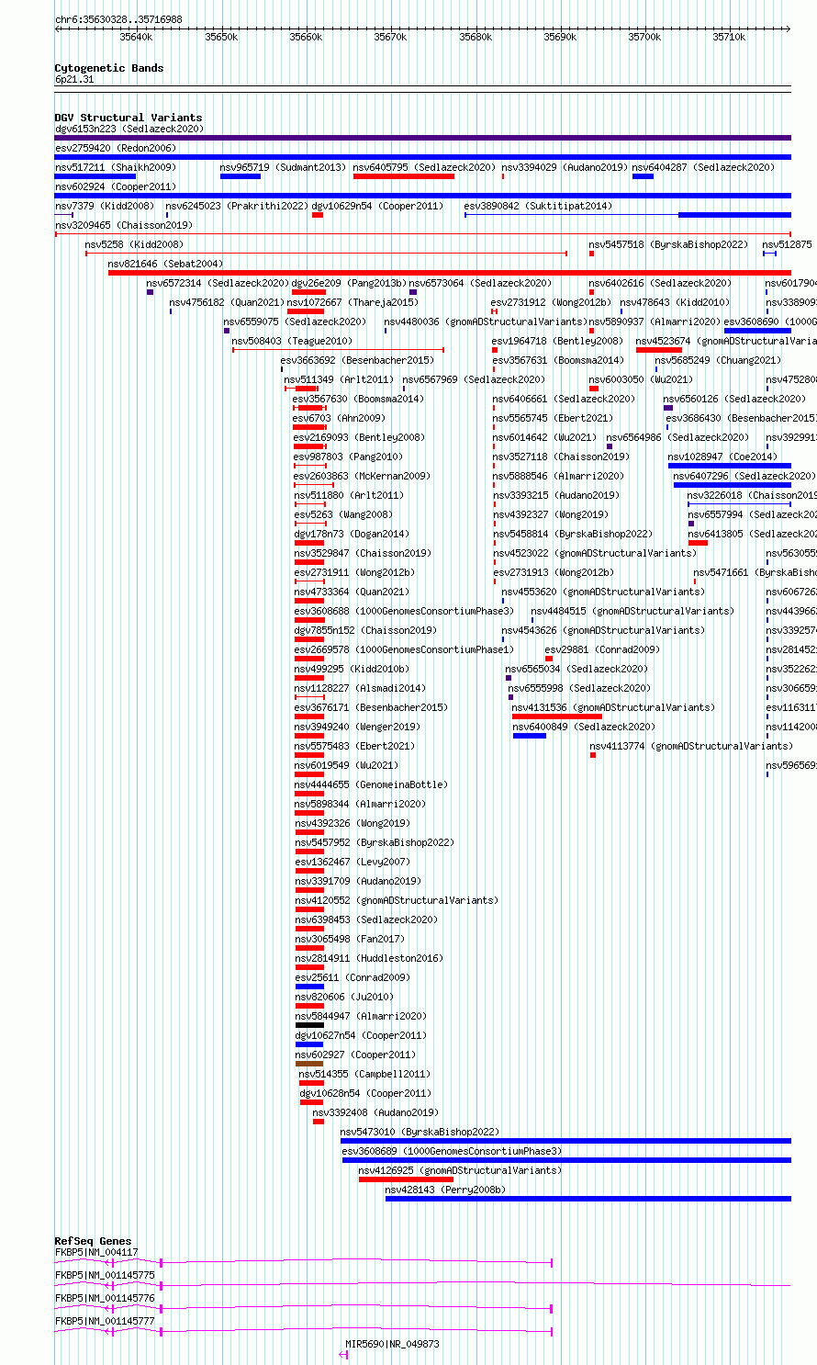Click the Cytogenetic Bands track title
This screenshot has width=817, height=1365.
[109, 68]
